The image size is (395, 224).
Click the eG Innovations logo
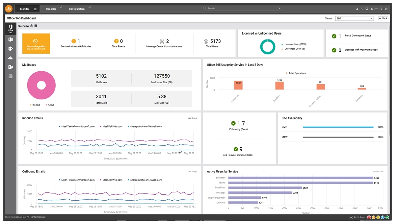[9, 9]
